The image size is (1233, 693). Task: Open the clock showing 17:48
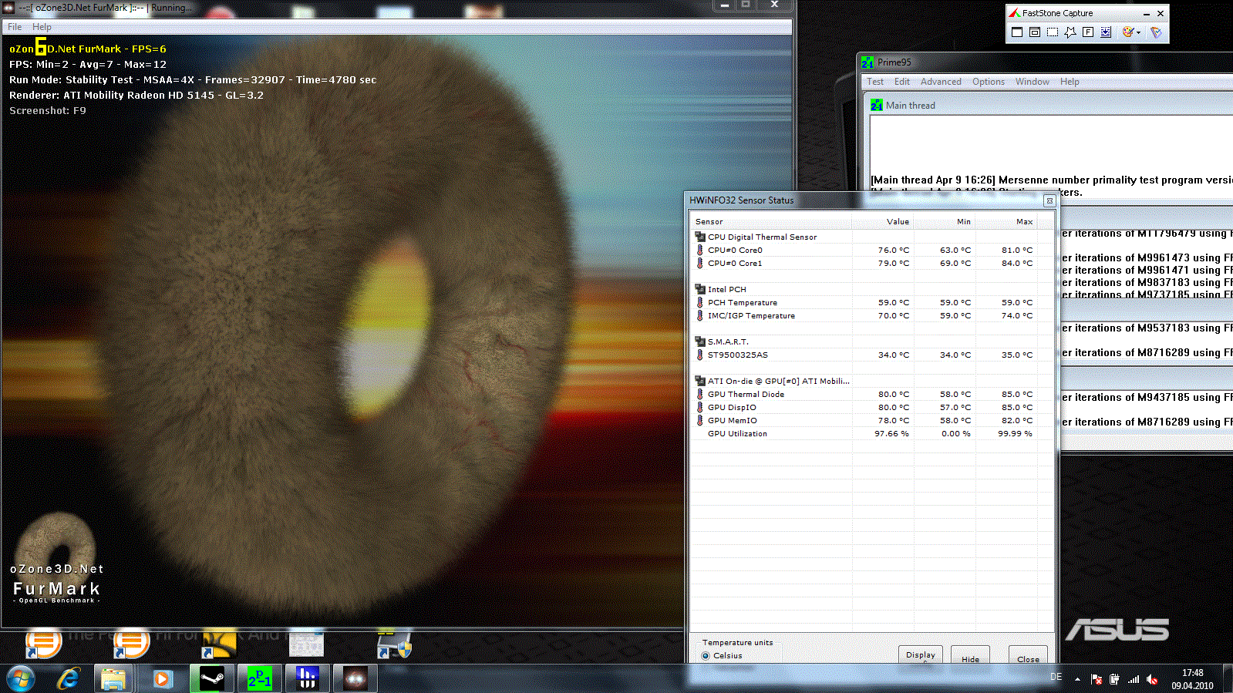pyautogui.click(x=1192, y=679)
